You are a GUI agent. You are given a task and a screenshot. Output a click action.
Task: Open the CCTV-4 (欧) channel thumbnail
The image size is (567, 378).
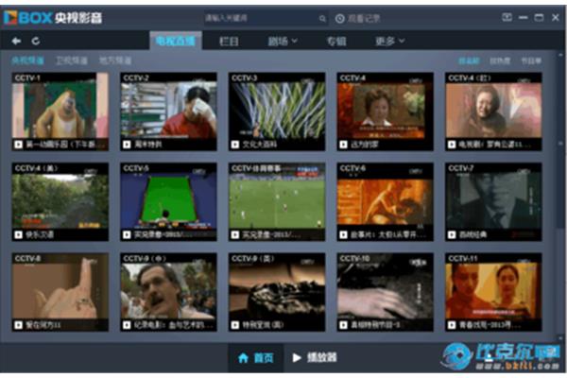pos(493,112)
